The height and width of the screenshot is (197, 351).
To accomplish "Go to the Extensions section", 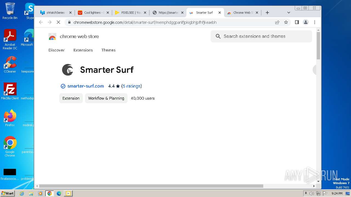I will [x=83, y=50].
